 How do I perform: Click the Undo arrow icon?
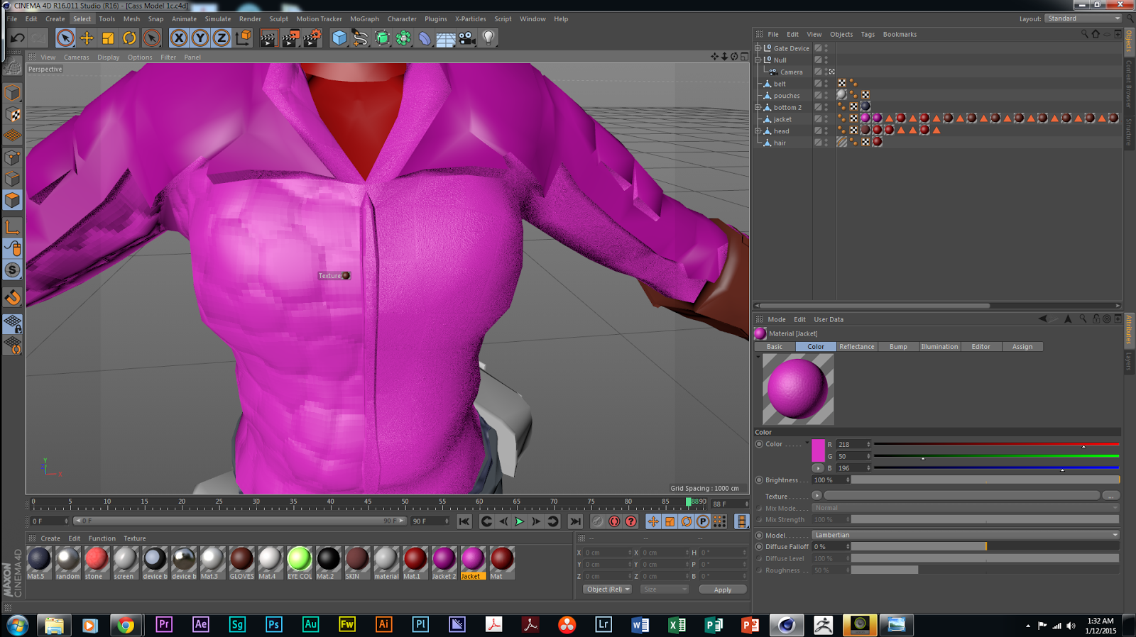click(x=18, y=38)
